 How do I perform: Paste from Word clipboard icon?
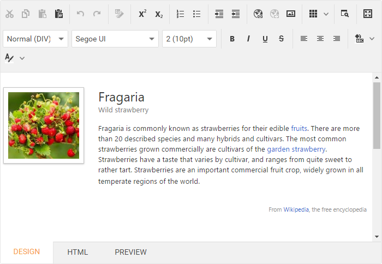59,14
